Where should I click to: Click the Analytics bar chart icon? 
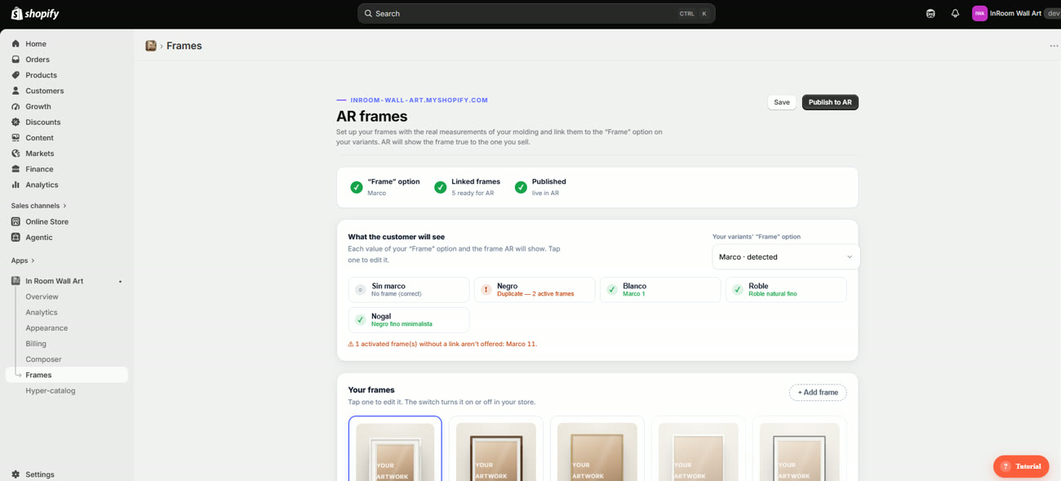tap(16, 185)
